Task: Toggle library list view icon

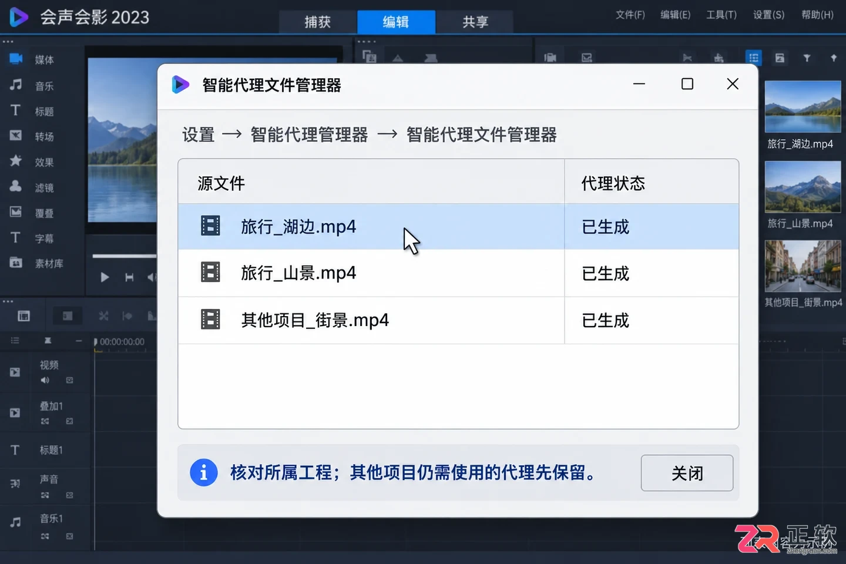Action: tap(754, 58)
